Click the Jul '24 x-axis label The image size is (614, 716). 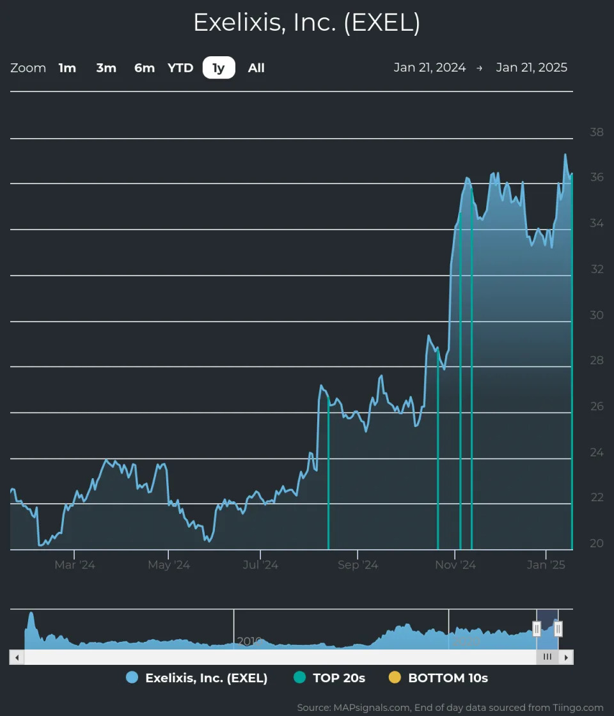tap(260, 565)
